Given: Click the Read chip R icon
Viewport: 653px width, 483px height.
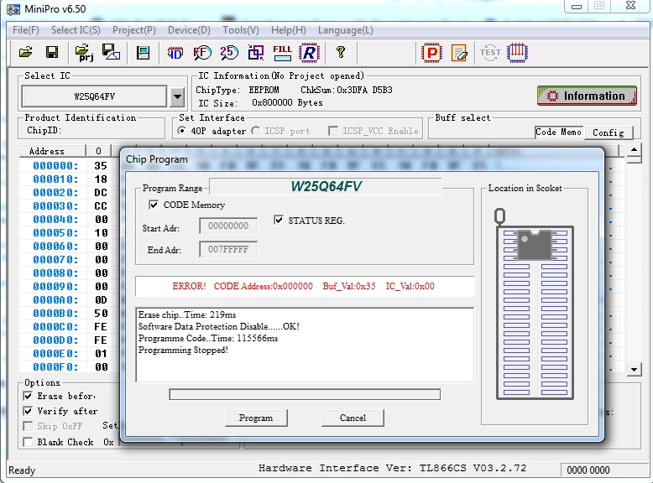Looking at the screenshot, I should 309,53.
